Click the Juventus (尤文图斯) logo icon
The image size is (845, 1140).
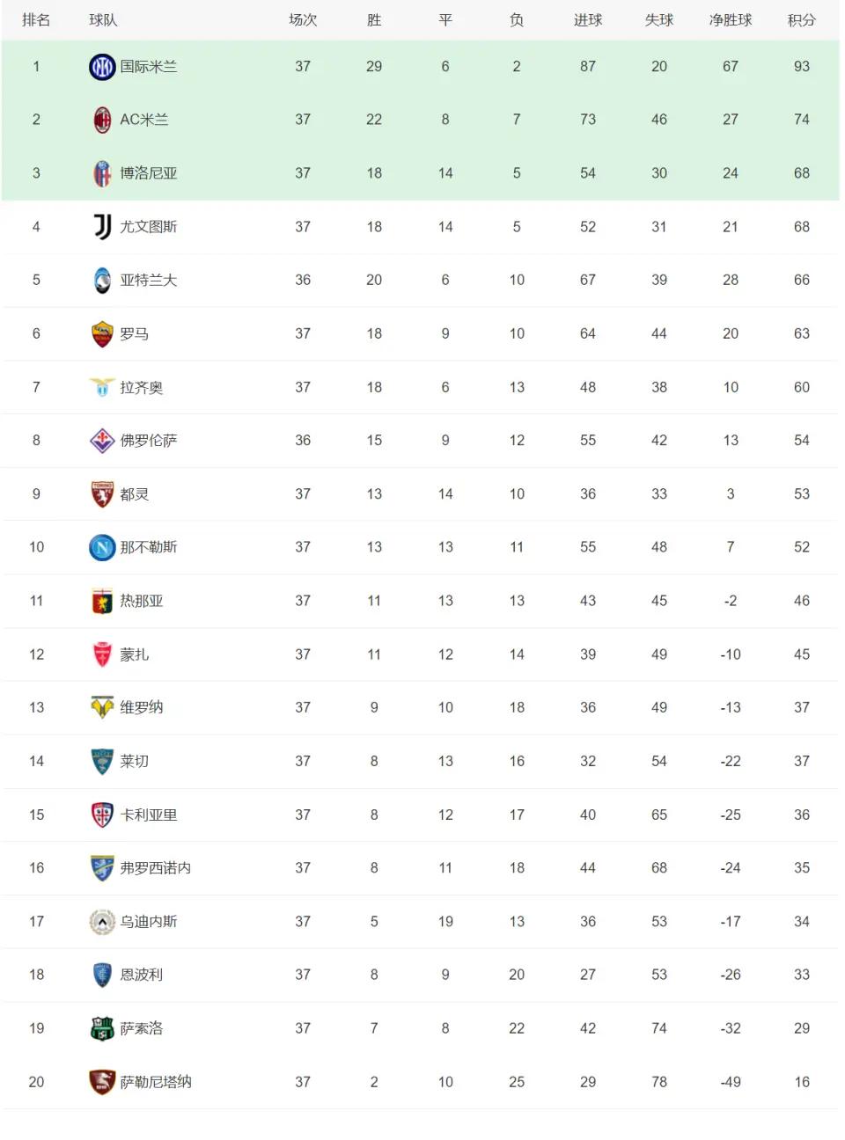tap(102, 227)
